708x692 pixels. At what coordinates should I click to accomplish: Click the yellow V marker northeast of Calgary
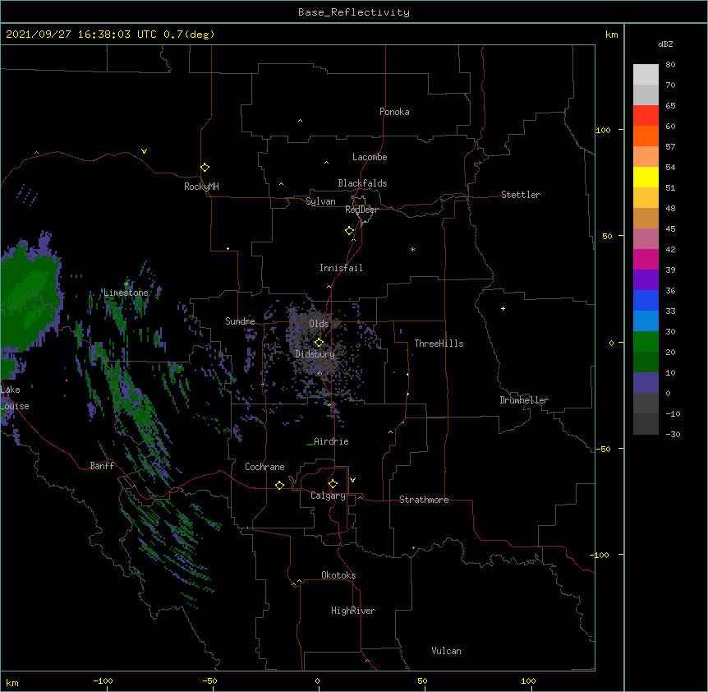click(352, 480)
